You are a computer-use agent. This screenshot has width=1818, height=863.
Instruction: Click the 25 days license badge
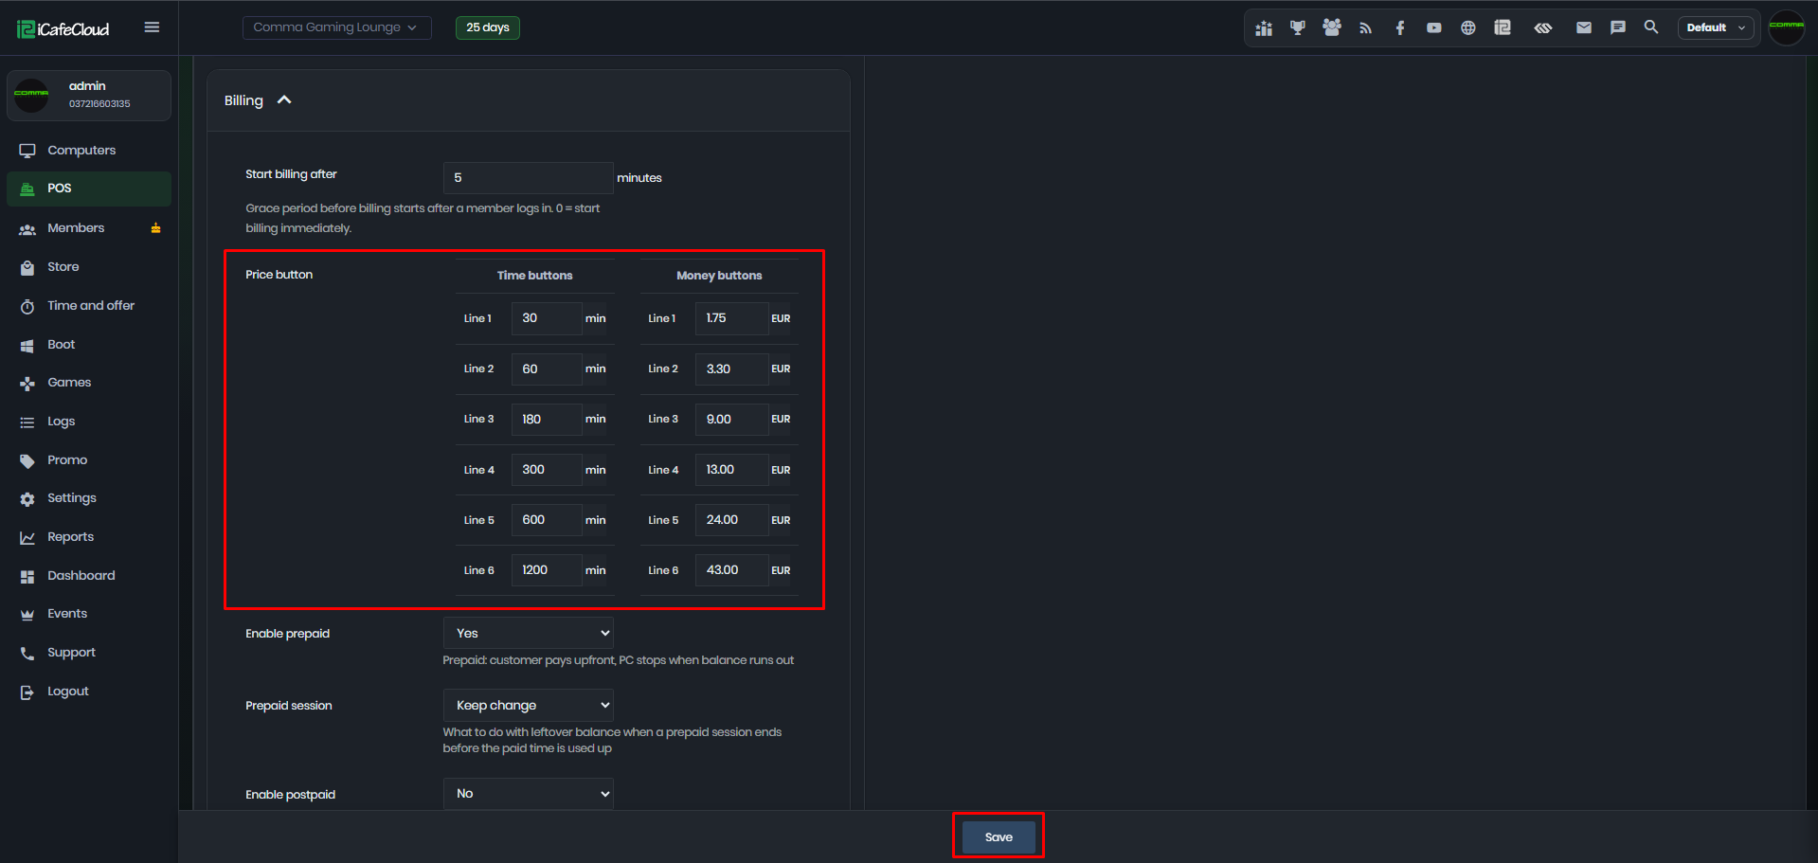tap(488, 27)
